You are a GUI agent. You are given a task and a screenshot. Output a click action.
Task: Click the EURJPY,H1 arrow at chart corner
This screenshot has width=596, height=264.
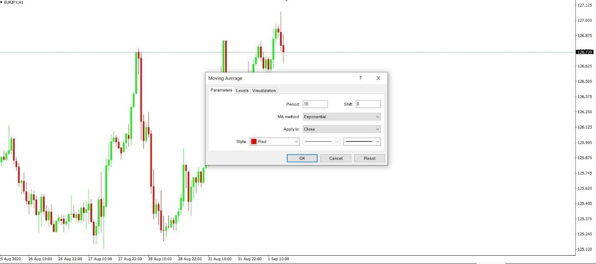click(2, 2)
